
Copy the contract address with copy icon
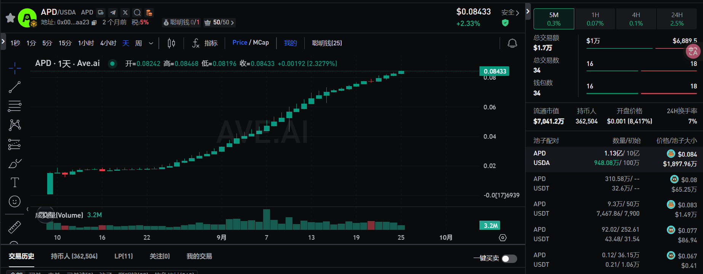click(94, 22)
